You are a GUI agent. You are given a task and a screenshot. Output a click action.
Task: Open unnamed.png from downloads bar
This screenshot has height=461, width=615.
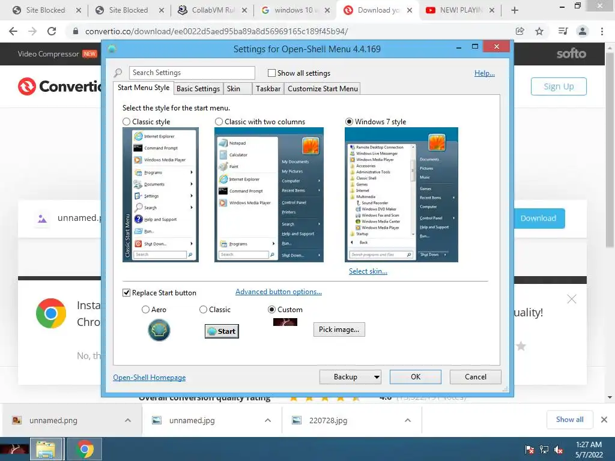pyautogui.click(x=53, y=420)
